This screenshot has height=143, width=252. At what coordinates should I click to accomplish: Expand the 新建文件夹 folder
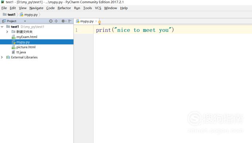(x=7, y=32)
